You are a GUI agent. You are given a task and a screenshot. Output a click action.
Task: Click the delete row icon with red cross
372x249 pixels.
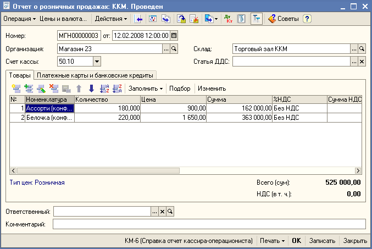click(53, 88)
